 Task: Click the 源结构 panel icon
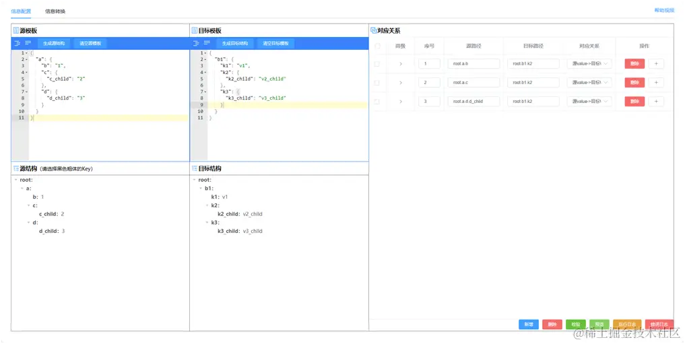pyautogui.click(x=16, y=168)
